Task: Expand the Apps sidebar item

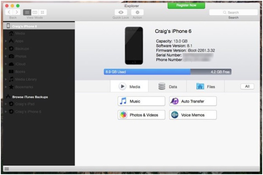Action: 5,41
